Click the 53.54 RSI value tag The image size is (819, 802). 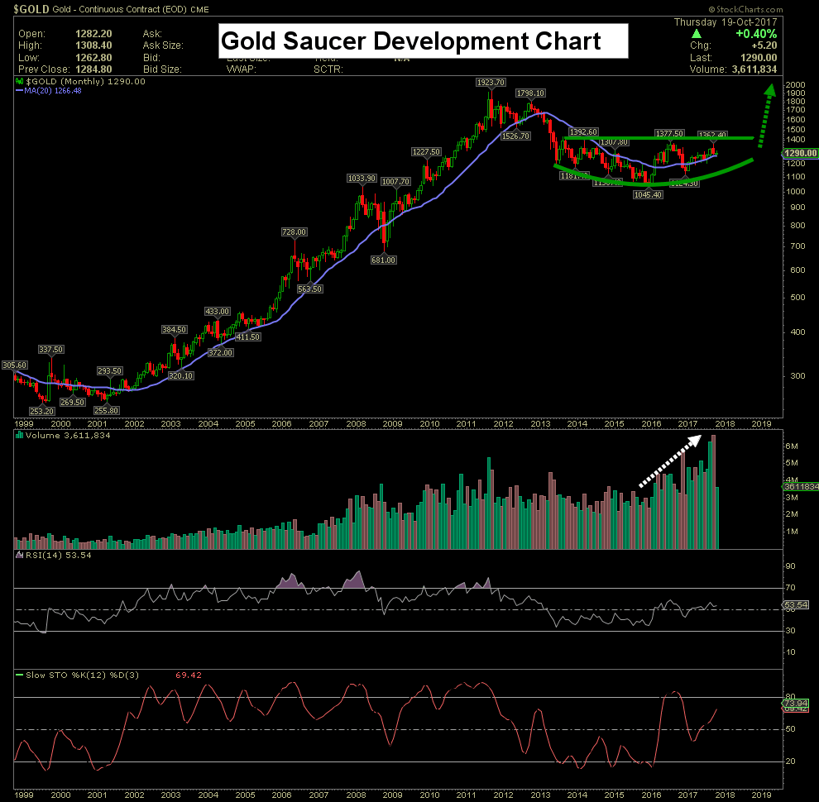[x=796, y=605]
